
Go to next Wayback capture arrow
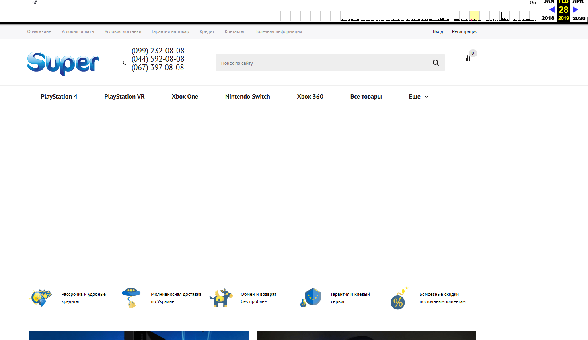point(575,10)
